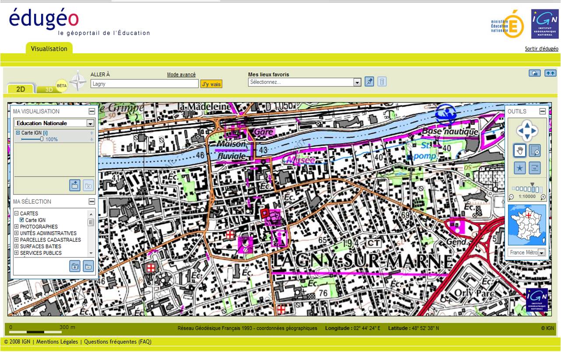Click remove folder icon in Ma Sélection
This screenshot has height=352, width=561.
point(88,266)
